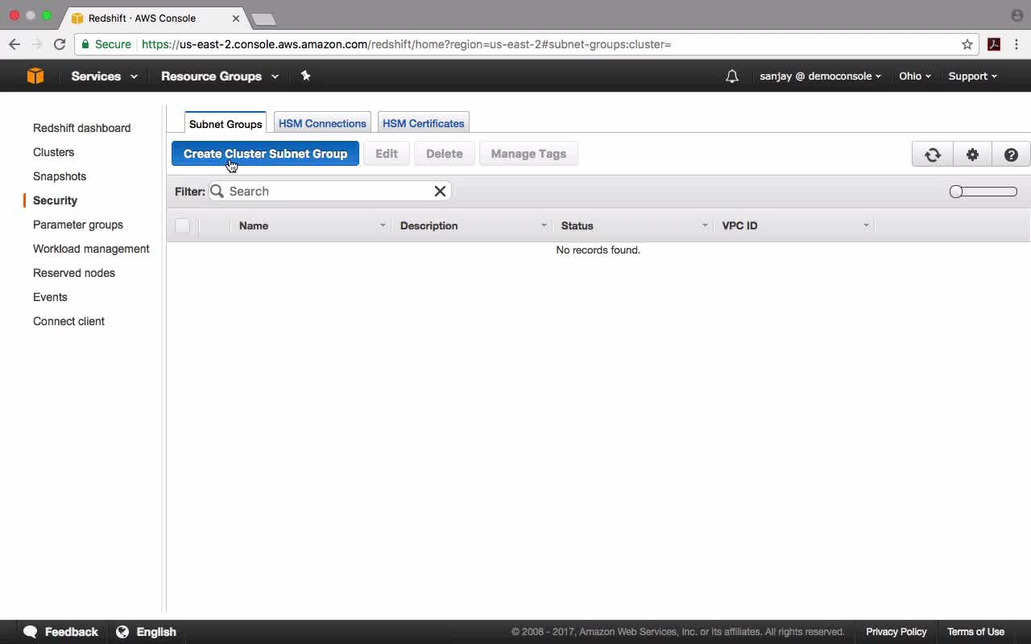Image resolution: width=1031 pixels, height=644 pixels.
Task: Expand the Resource Groups dropdown
Action: point(219,76)
